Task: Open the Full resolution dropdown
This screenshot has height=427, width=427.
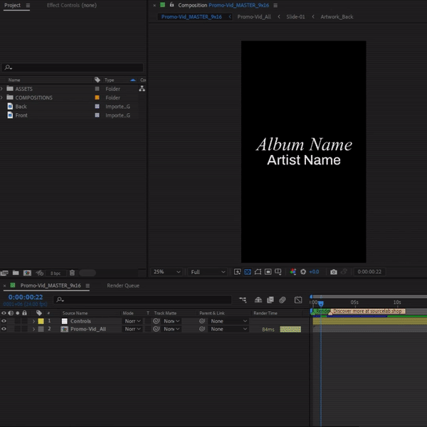Action: [206, 272]
